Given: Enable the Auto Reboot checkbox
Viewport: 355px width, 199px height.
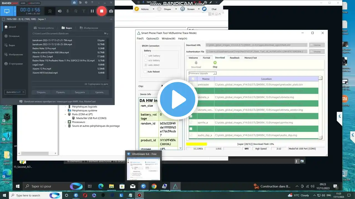Looking at the screenshot, I should tap(145, 72).
